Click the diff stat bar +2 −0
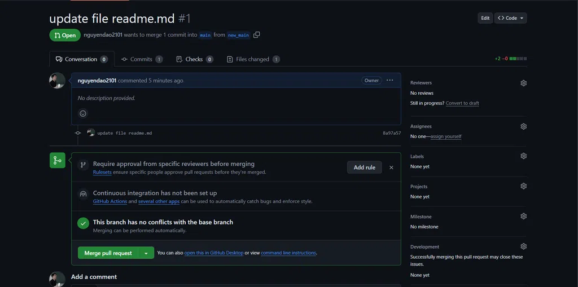This screenshot has height=287, width=578. click(510, 59)
